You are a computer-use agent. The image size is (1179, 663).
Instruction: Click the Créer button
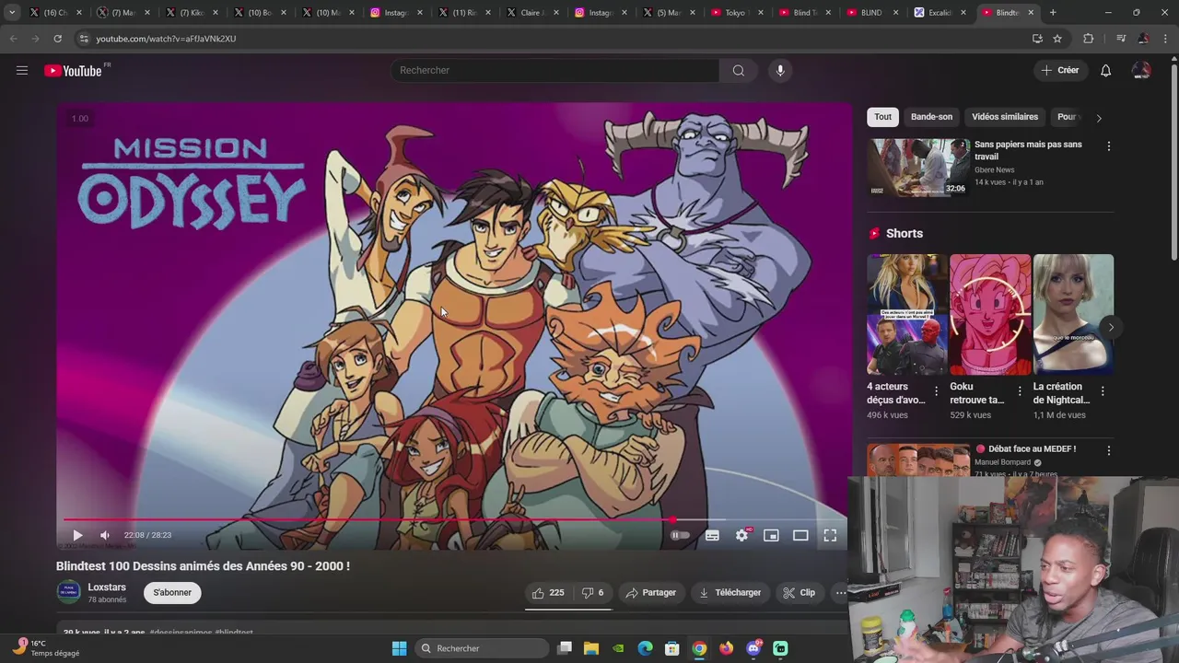tap(1059, 70)
